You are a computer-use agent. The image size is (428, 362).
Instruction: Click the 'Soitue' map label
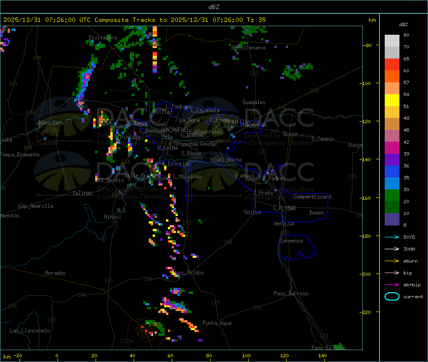coord(253,212)
